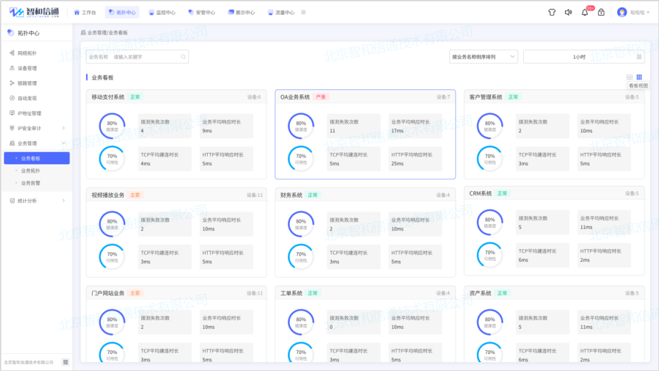This screenshot has width=659, height=371.
Task: Switch to the 看板视图 grid view icon
Action: click(639, 77)
